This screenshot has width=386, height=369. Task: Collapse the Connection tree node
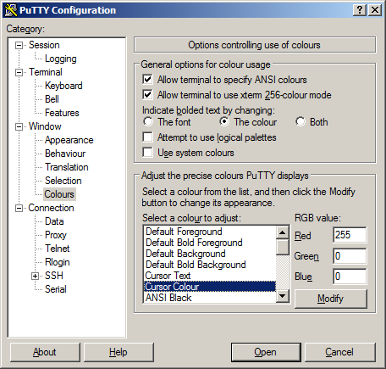19,208
